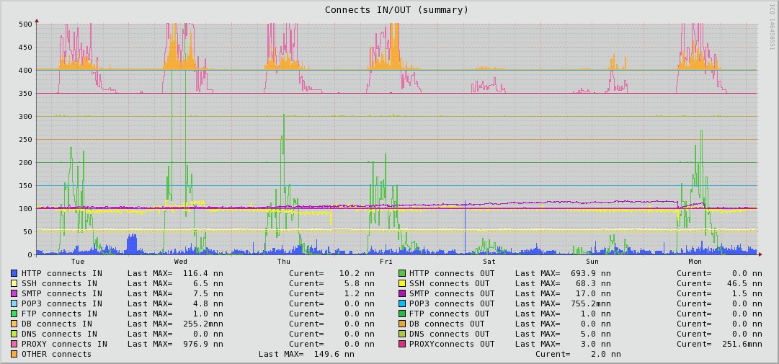Click the light blue POP3 connects IN swatch

[x=14, y=304]
